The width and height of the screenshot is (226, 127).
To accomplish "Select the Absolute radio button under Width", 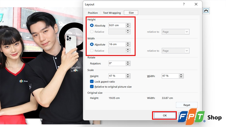I will point(92,44).
